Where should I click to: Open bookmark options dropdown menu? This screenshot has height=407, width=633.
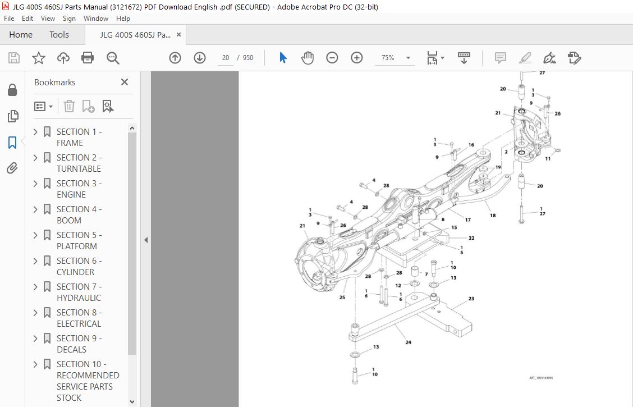click(x=44, y=106)
